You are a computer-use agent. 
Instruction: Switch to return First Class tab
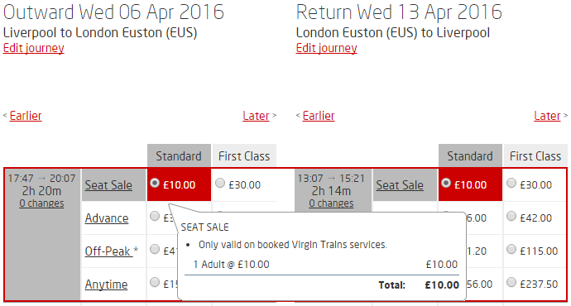click(535, 155)
